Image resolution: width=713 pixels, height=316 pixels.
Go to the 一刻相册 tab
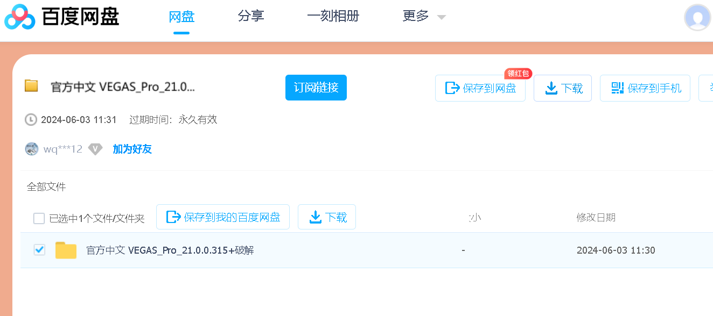tap(333, 17)
